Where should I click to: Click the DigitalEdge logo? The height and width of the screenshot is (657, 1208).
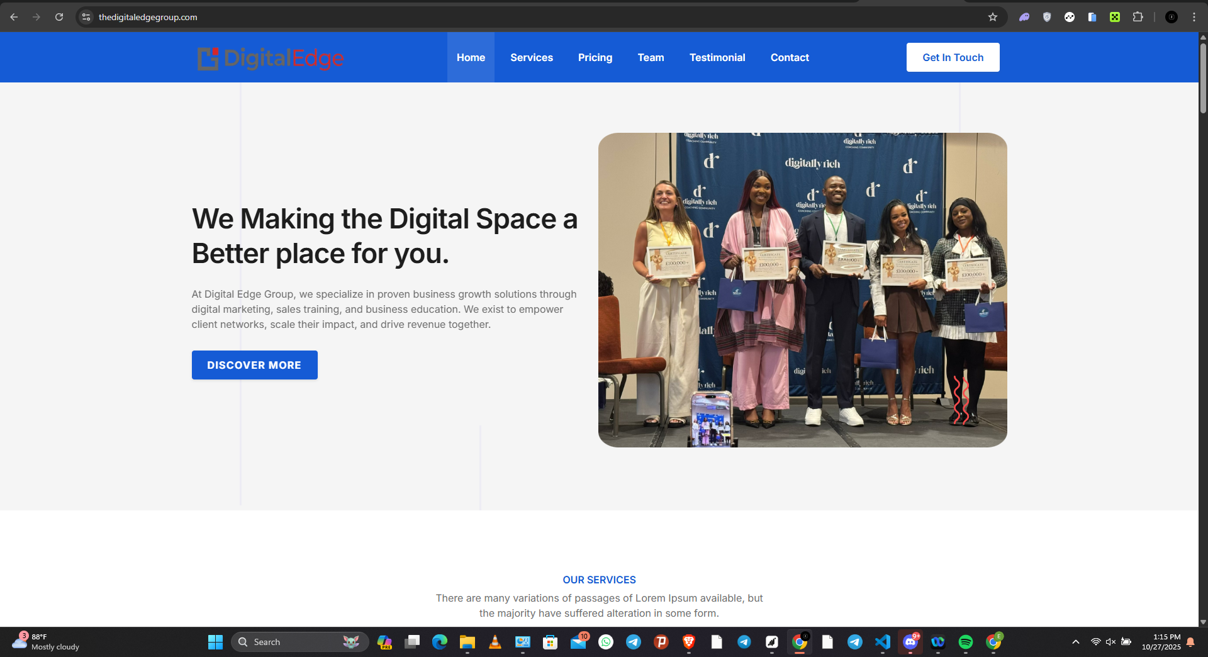tap(271, 58)
